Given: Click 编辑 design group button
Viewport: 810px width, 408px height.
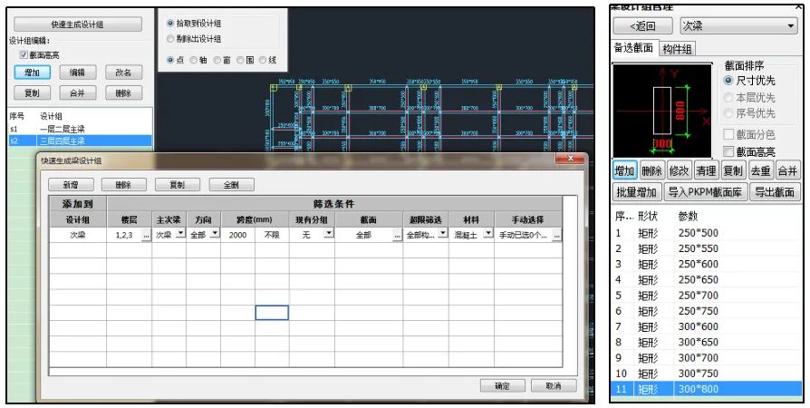Looking at the screenshot, I should [78, 73].
